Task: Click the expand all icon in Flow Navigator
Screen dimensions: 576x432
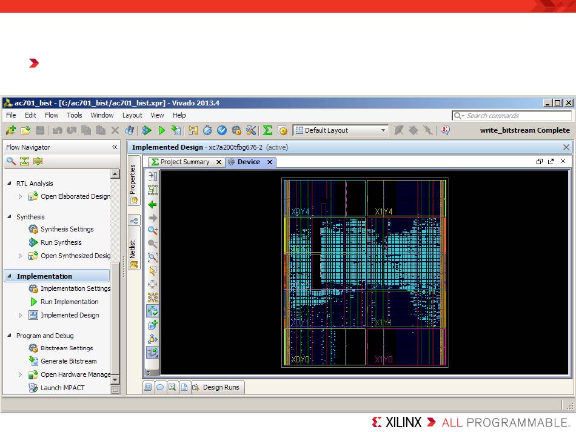Action: point(38,161)
